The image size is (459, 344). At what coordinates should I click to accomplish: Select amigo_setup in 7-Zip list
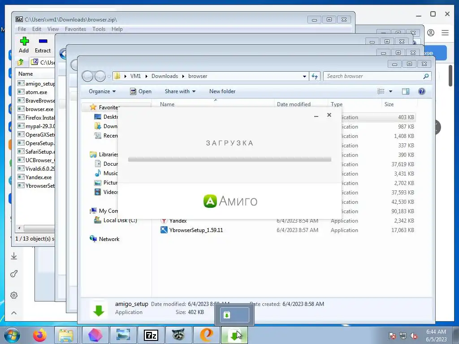point(36,84)
